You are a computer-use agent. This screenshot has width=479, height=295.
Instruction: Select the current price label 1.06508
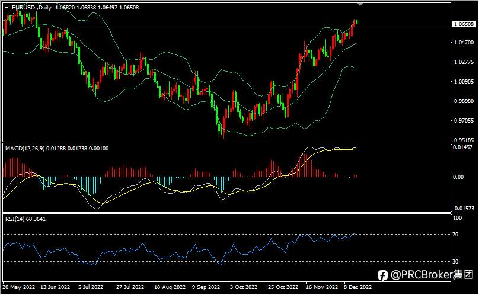tap(464, 24)
